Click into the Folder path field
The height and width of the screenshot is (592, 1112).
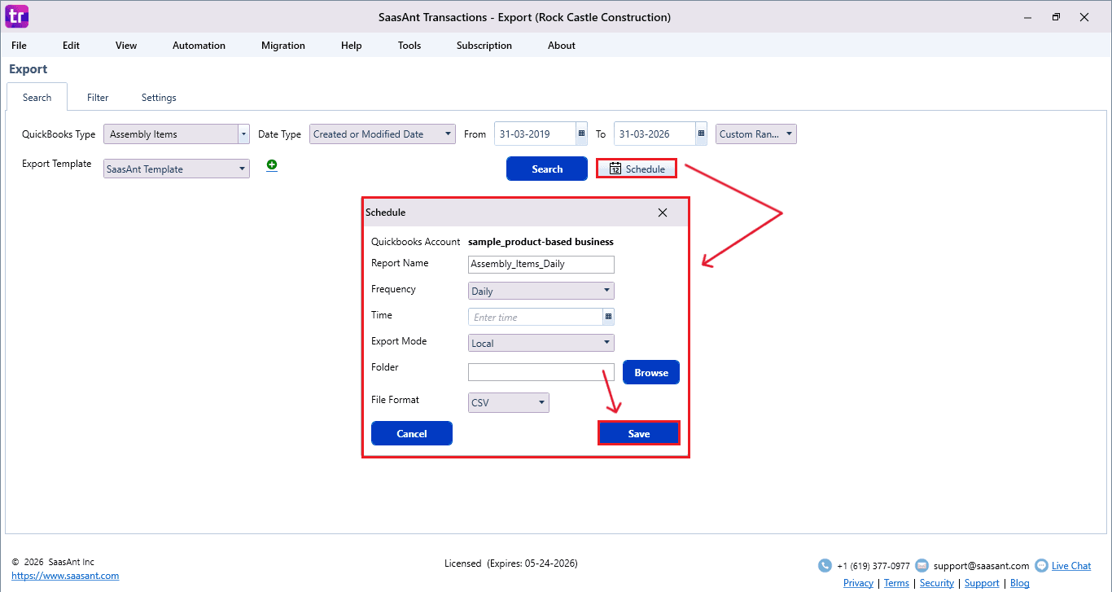coord(541,372)
